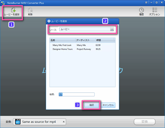Click the 30:25 duration cell
The width and height of the screenshot is (165, 128).
[x=98, y=49]
